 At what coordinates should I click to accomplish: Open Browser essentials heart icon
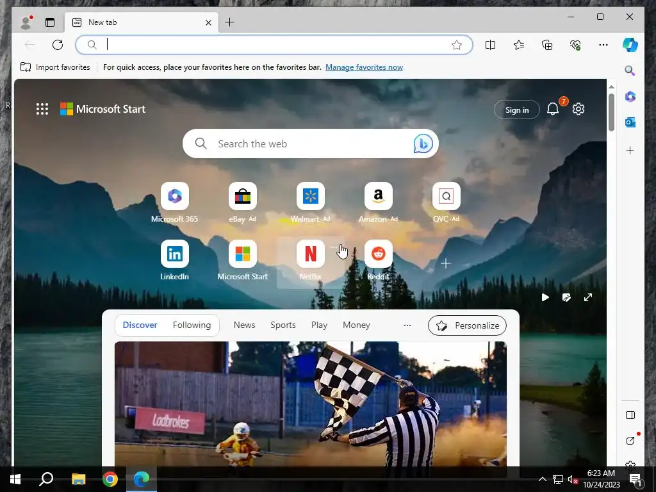click(x=575, y=45)
